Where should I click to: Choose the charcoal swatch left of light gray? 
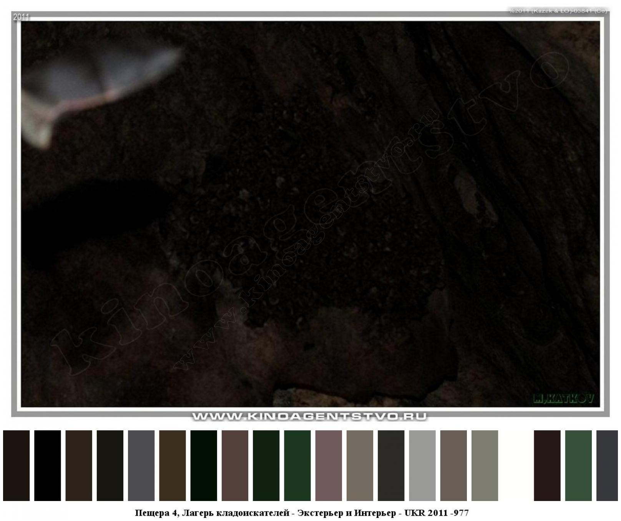pos(391,466)
